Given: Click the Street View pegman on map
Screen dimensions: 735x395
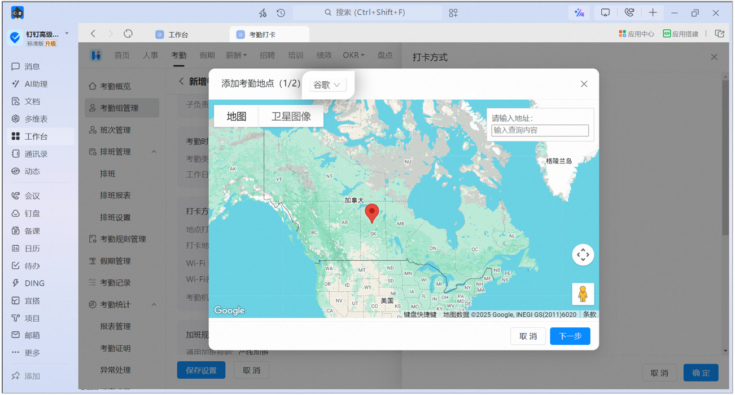Looking at the screenshot, I should pos(583,294).
